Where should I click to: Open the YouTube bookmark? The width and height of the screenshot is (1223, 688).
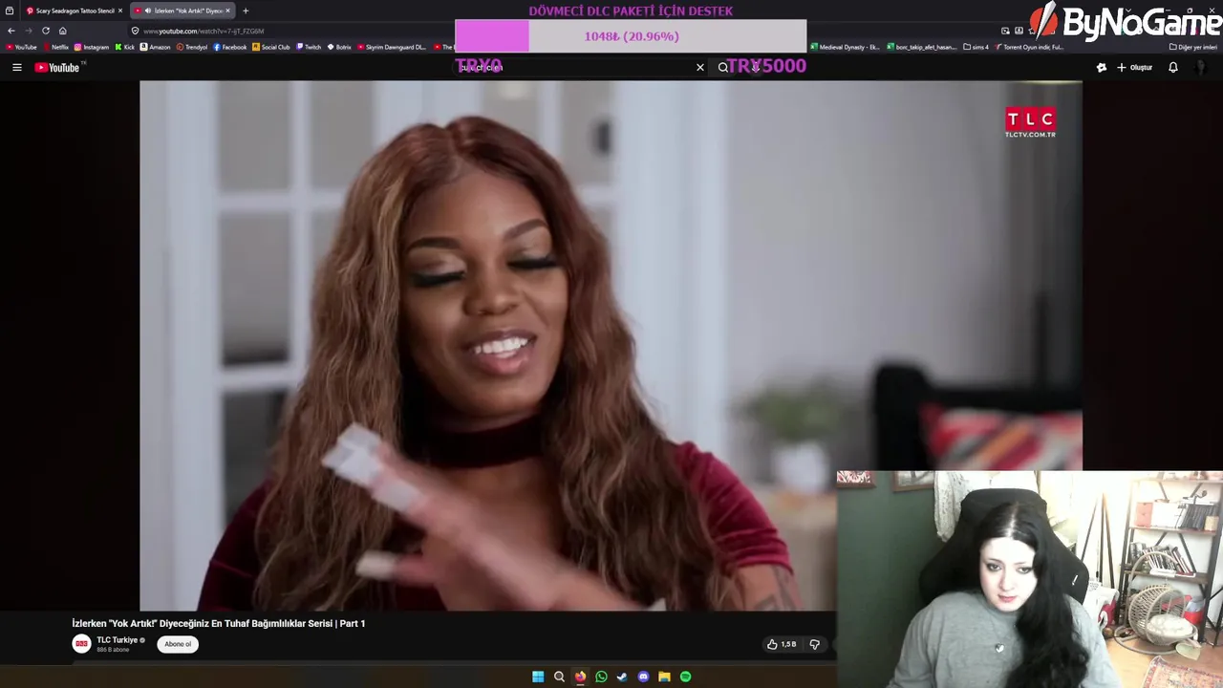pyautogui.click(x=21, y=47)
